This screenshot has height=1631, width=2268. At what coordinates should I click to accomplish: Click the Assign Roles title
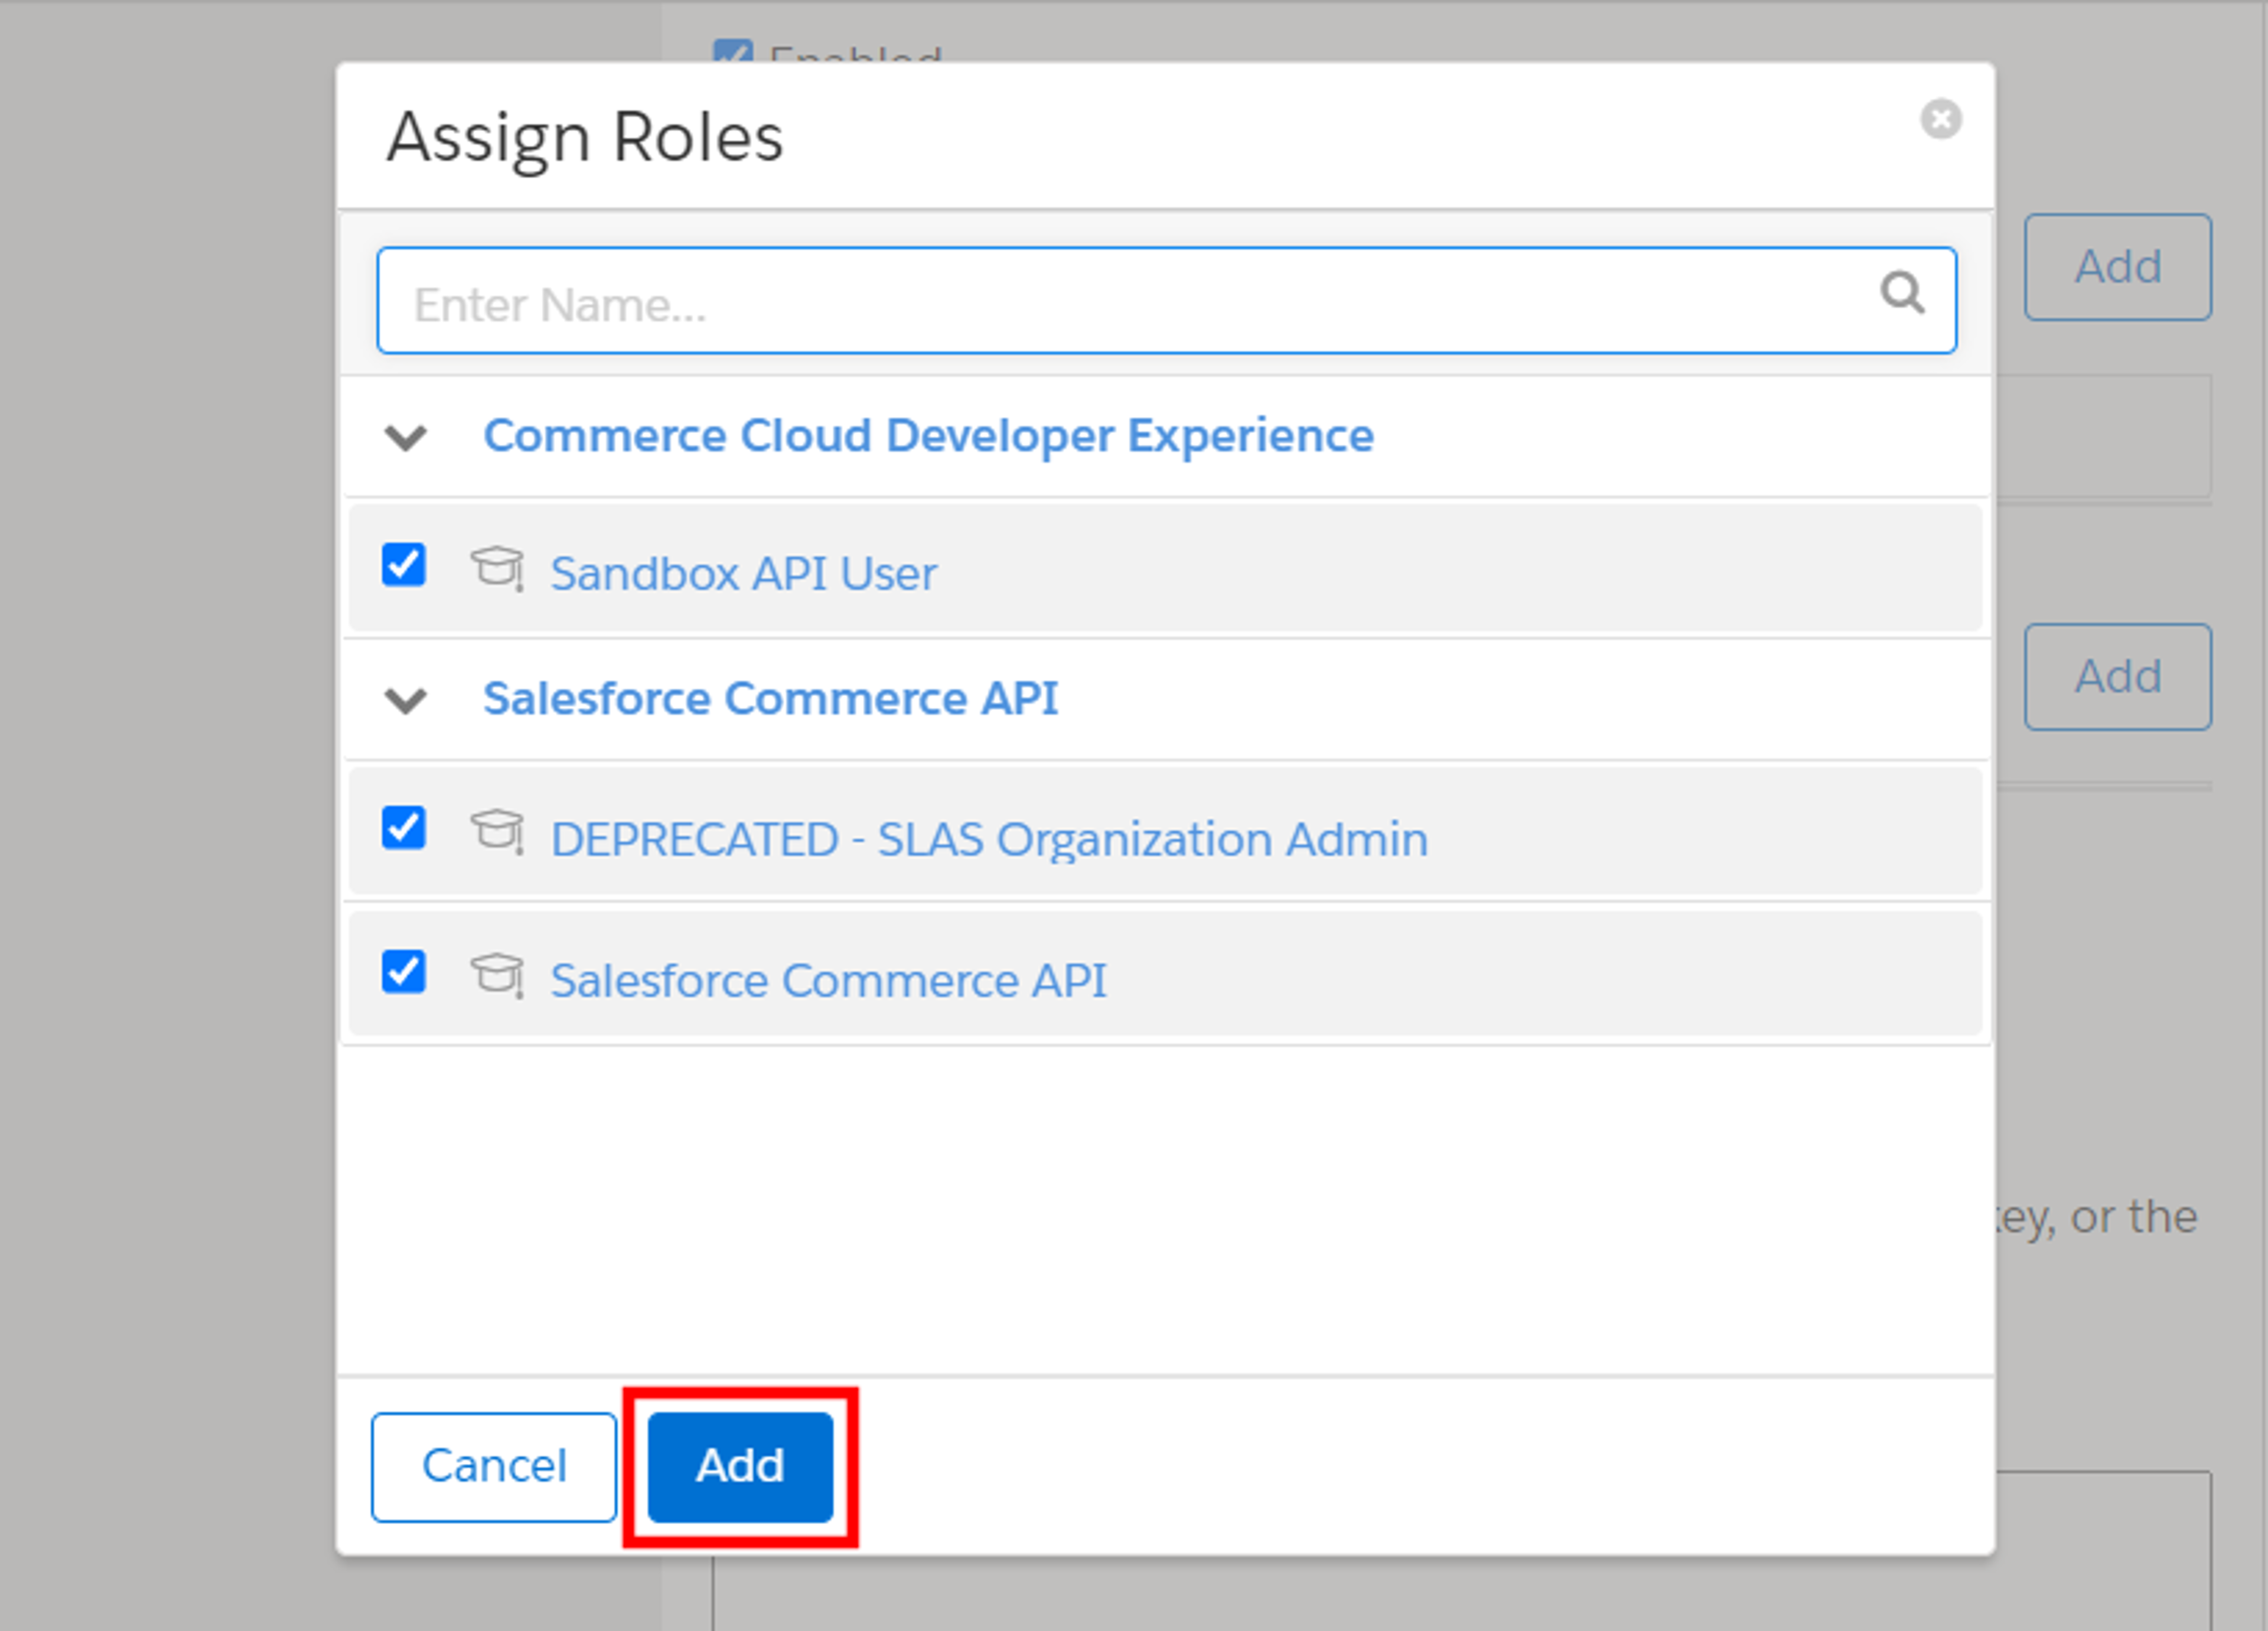(585, 137)
